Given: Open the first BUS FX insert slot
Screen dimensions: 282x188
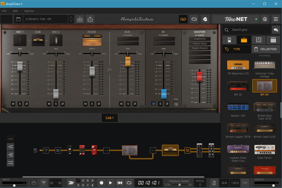Looking at the screenshot, I should point(128,39).
